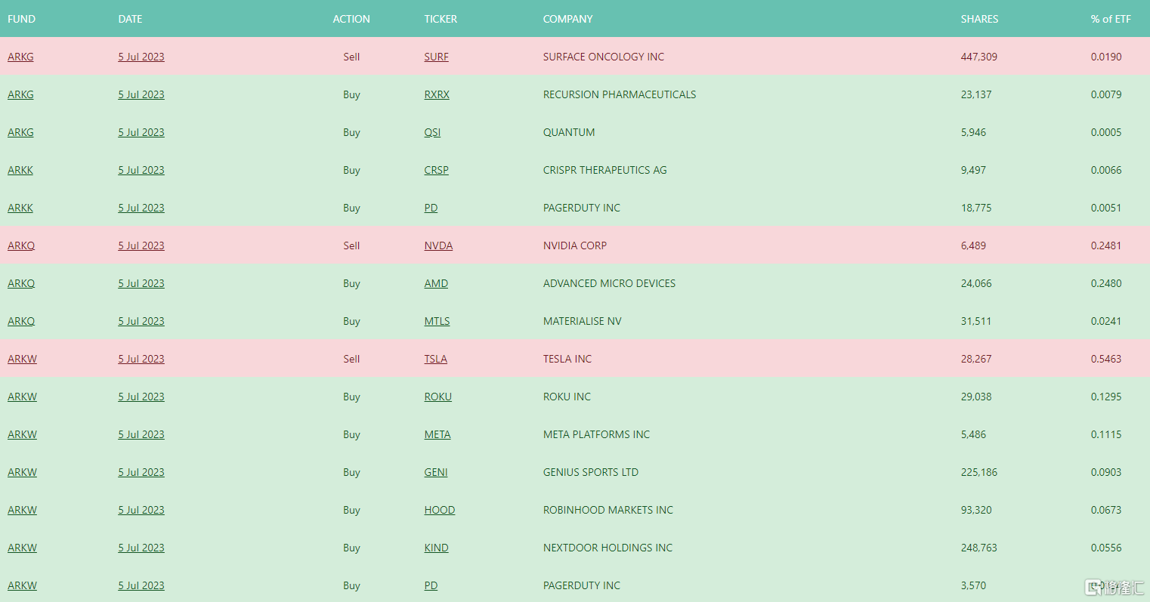Open the NVDA ticker link
The width and height of the screenshot is (1150, 602).
(x=438, y=245)
